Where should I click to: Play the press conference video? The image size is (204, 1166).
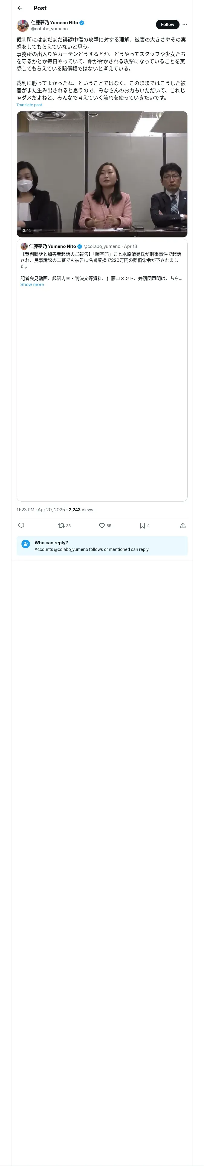click(x=102, y=174)
